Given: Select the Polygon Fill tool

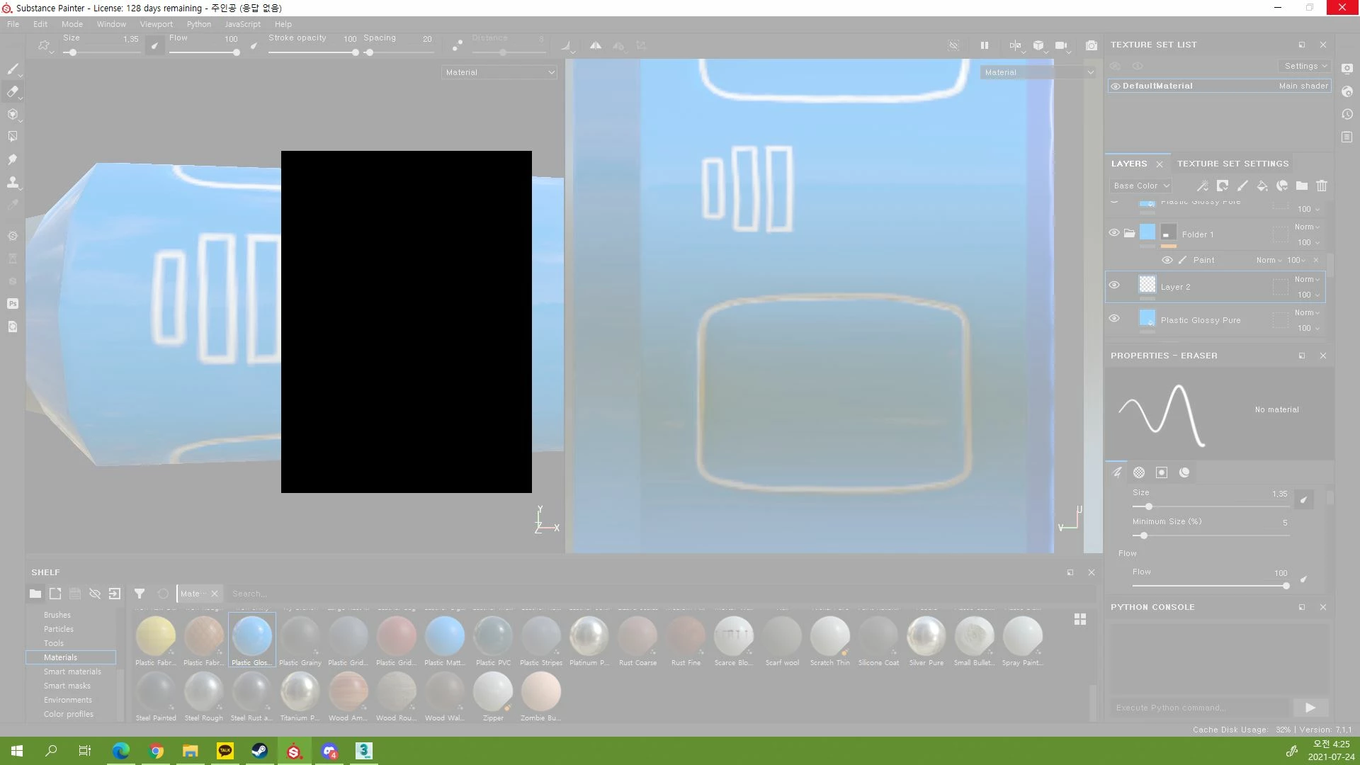Looking at the screenshot, I should click(x=13, y=137).
